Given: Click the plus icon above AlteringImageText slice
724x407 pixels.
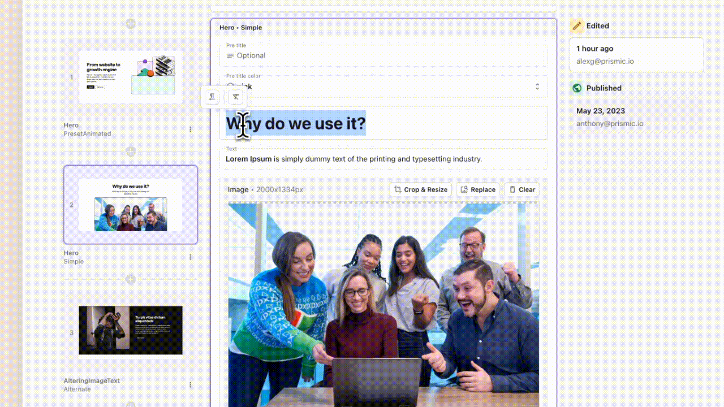Looking at the screenshot, I should pyautogui.click(x=130, y=279).
